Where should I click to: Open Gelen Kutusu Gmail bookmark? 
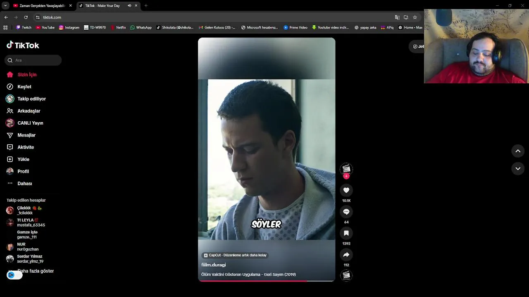[217, 28]
